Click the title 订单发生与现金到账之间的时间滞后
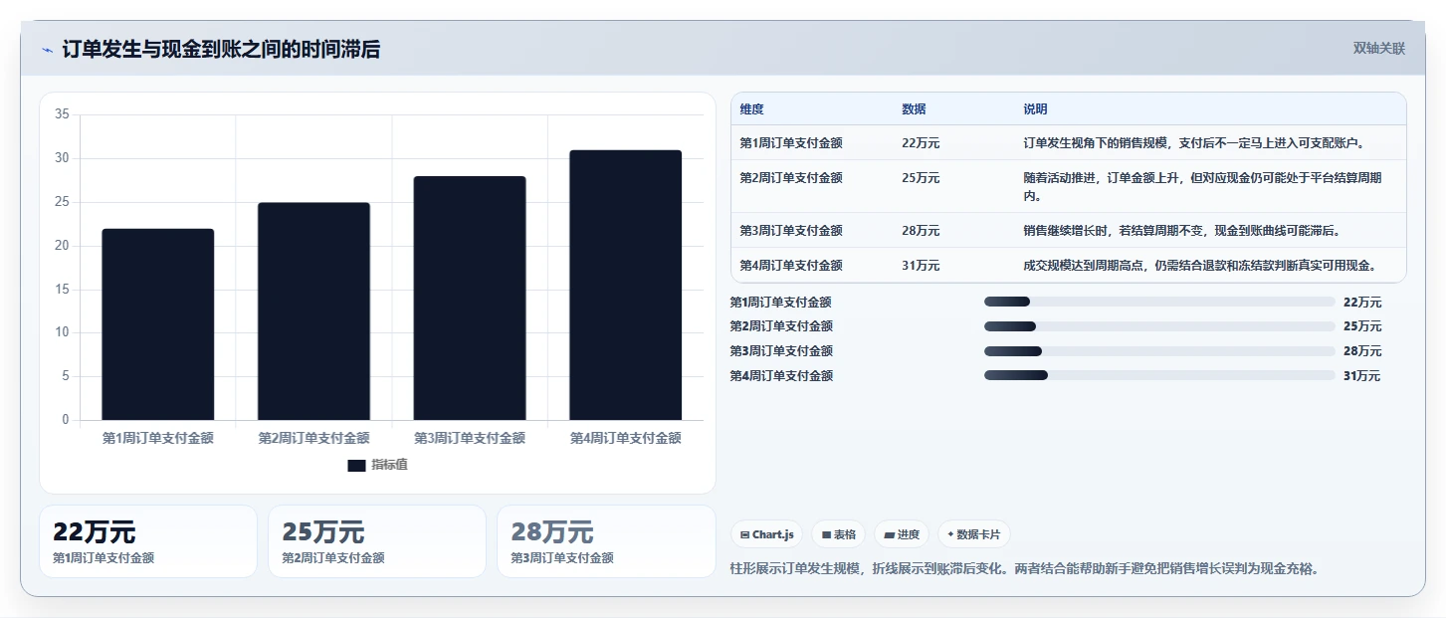 [221, 50]
